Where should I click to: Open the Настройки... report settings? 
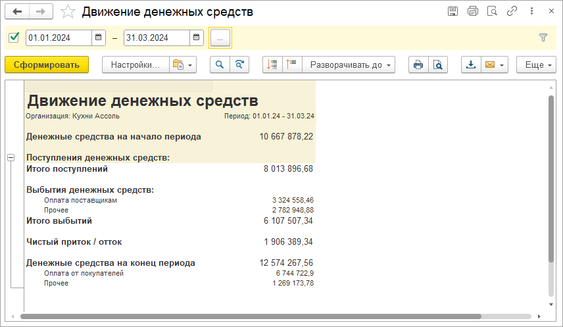pos(135,64)
